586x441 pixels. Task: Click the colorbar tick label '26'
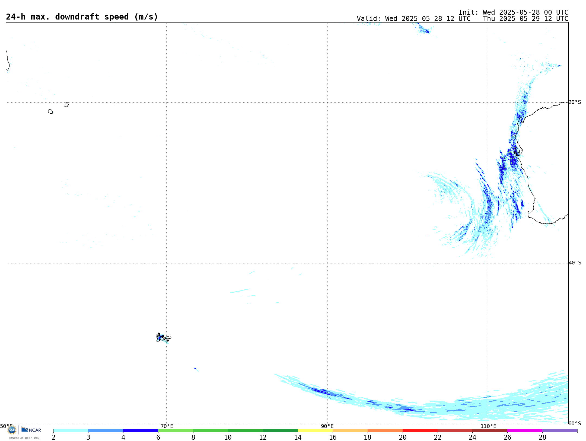(x=507, y=437)
